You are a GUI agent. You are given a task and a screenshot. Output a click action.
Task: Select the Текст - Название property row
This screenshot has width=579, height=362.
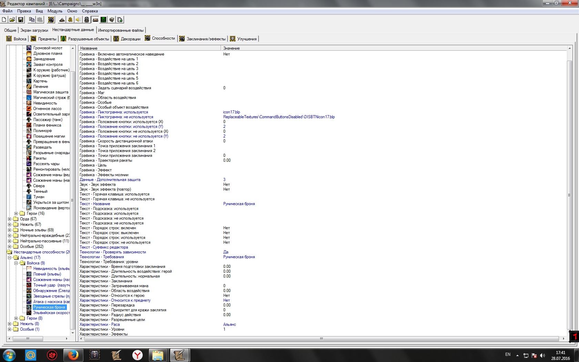pos(322,204)
